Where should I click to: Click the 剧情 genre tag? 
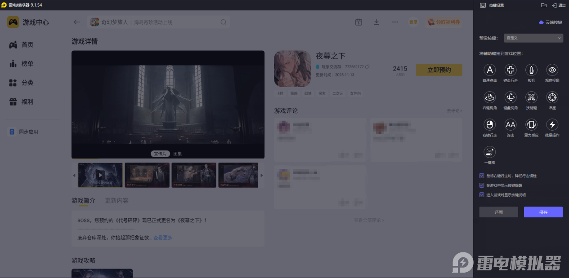308,93
